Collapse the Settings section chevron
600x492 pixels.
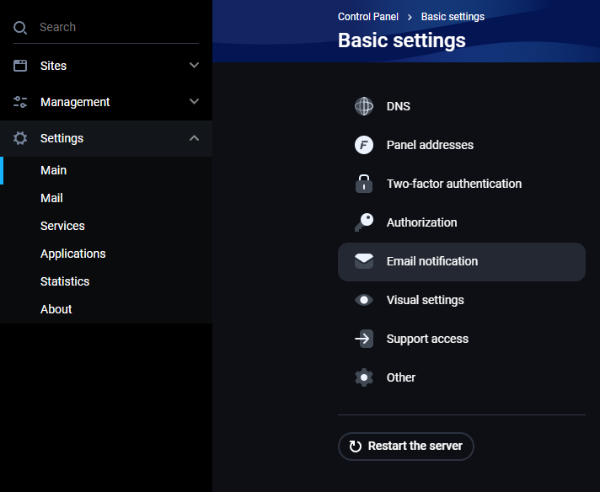(x=194, y=138)
